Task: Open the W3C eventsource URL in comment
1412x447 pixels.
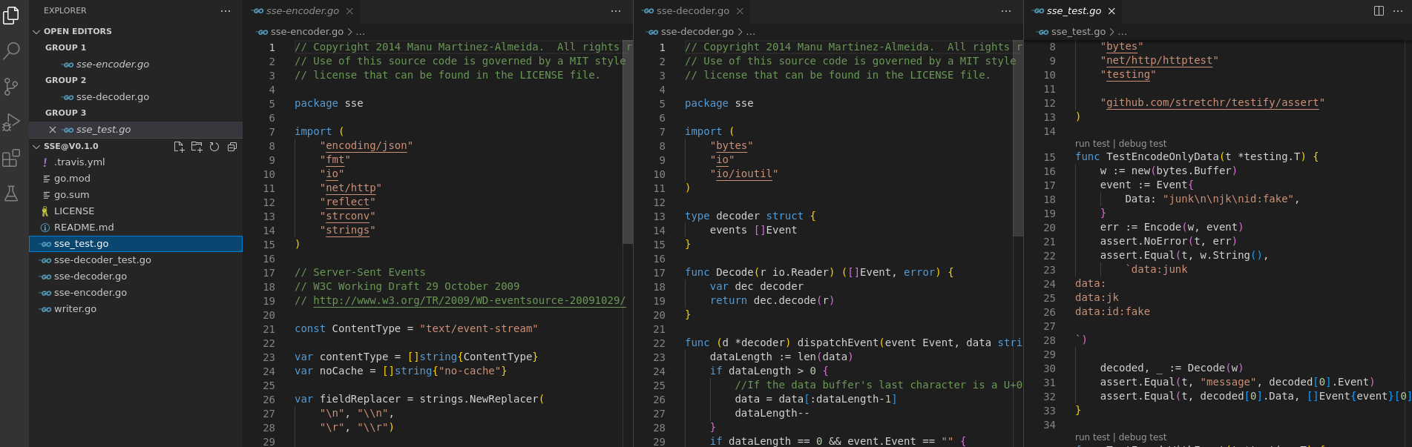Action: point(469,301)
